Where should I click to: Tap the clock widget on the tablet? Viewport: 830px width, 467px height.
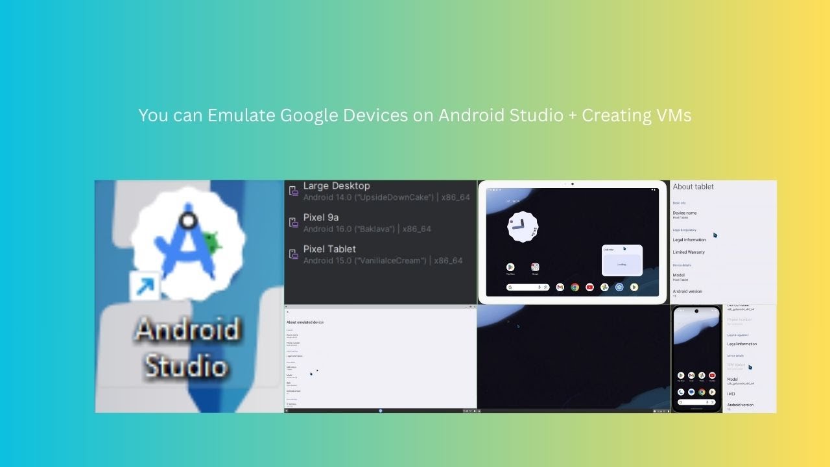523,226
